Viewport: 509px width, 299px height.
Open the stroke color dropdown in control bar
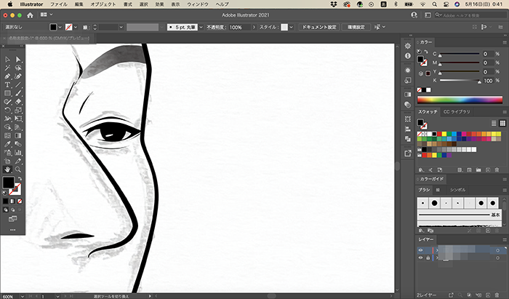(76, 27)
